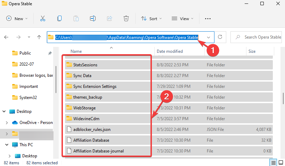Click 82 items selected status text

point(42,163)
